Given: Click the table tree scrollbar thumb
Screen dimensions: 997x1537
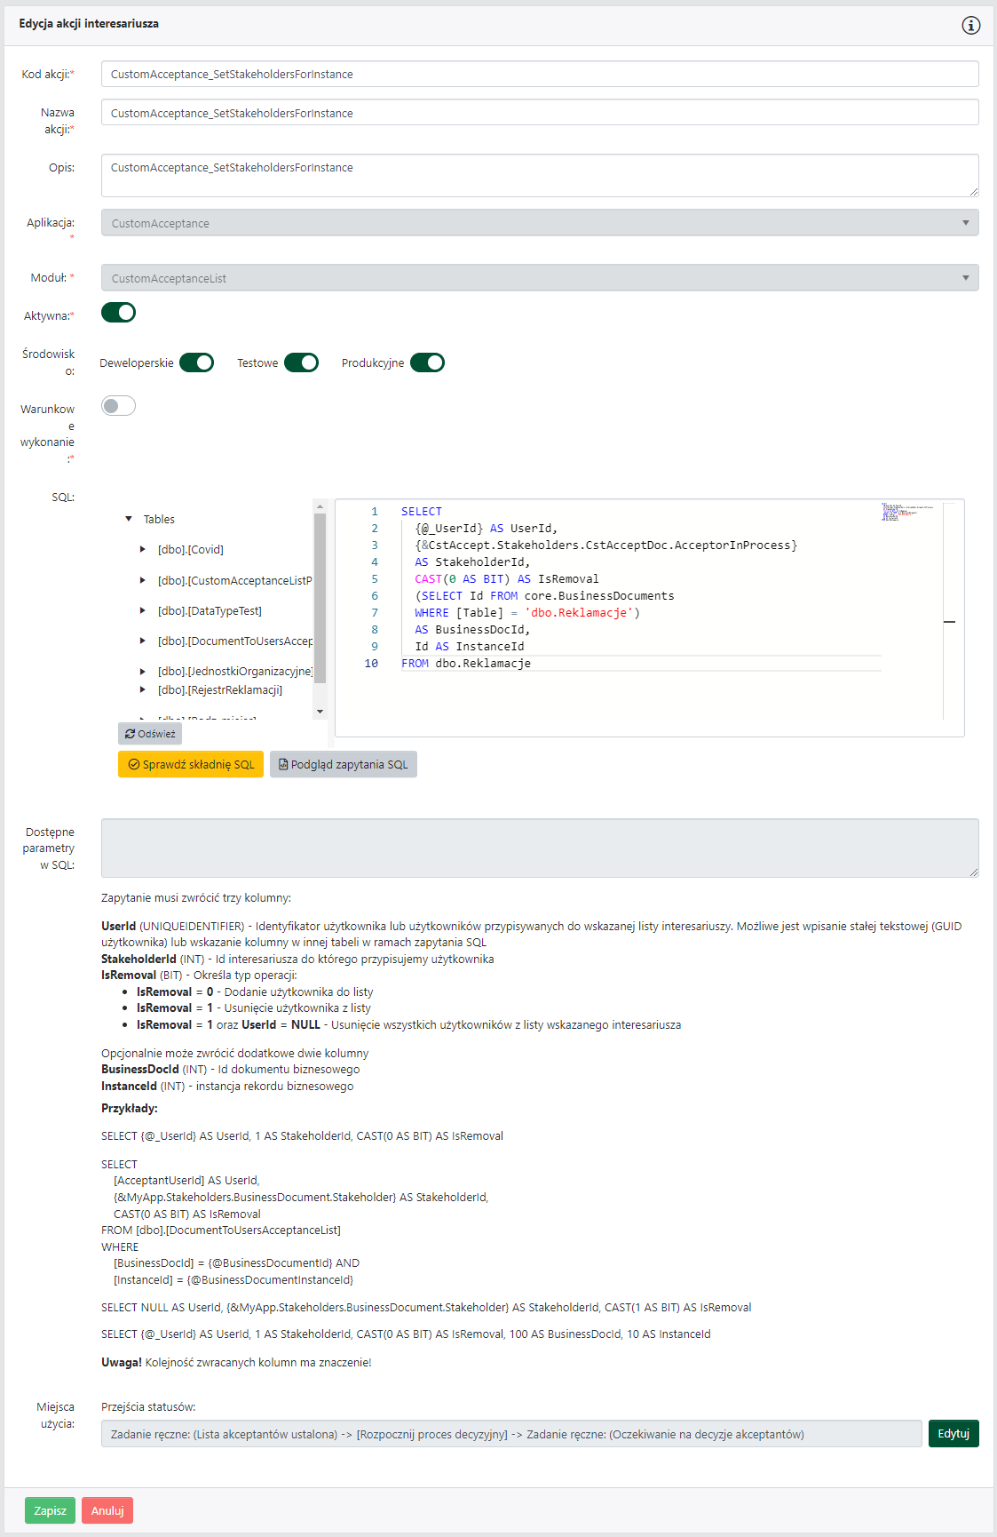Looking at the screenshot, I should tap(320, 598).
